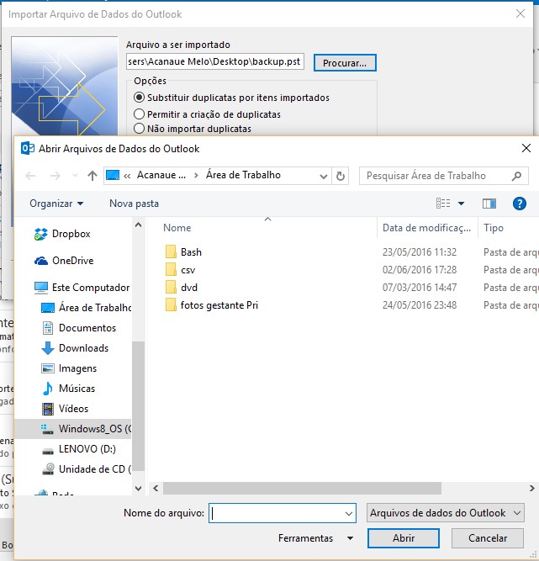Click the sidebar vertical scrollbar thumb
The width and height of the screenshot is (539, 561).
click(x=138, y=406)
